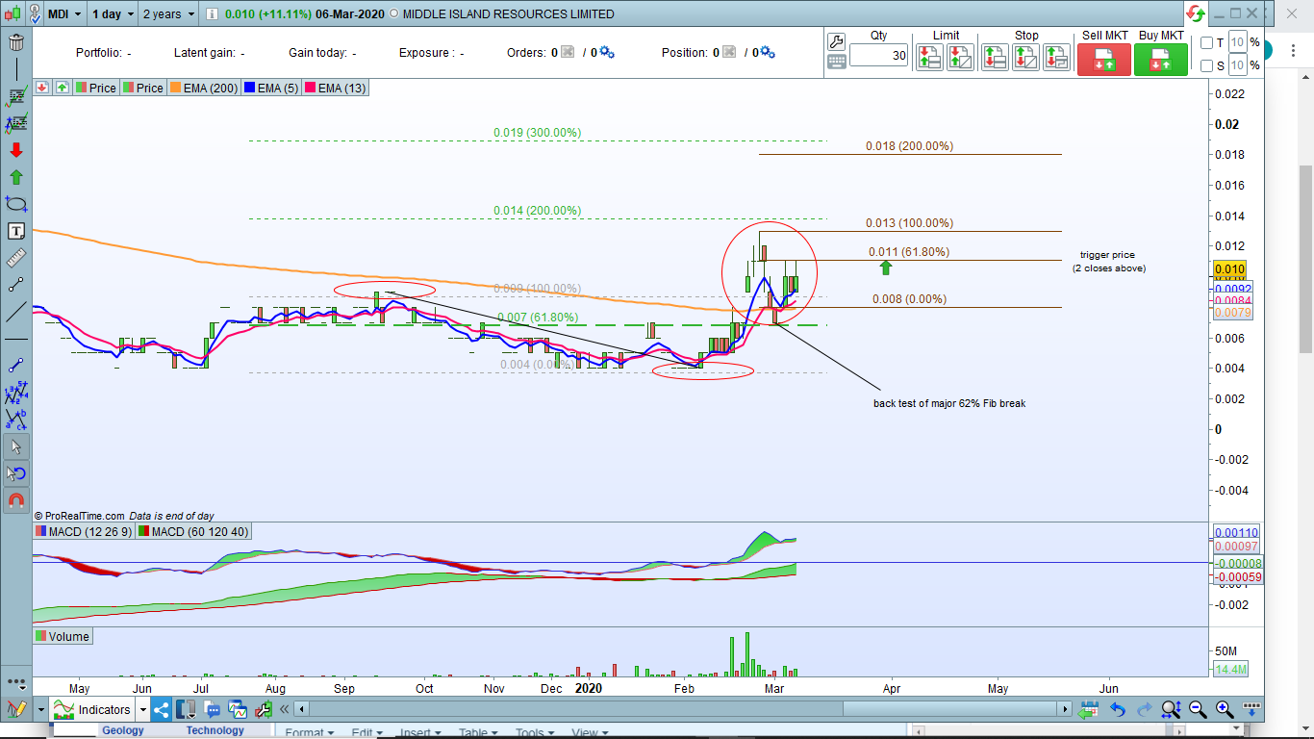
Task: Click the red-green refresh sync icon
Action: click(x=1196, y=13)
